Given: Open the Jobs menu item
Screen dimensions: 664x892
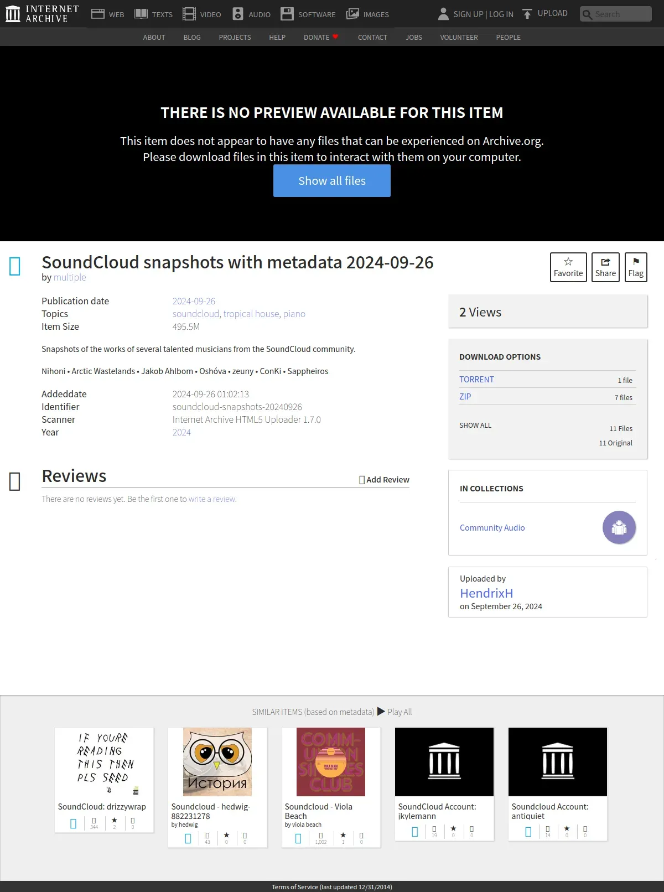Looking at the screenshot, I should point(414,37).
